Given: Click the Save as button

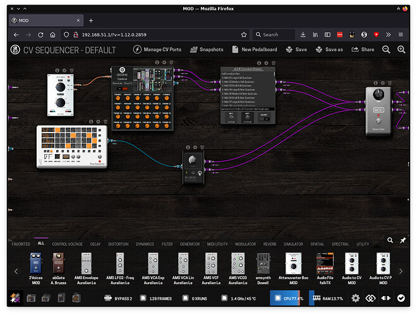Looking at the screenshot, I should (329, 49).
